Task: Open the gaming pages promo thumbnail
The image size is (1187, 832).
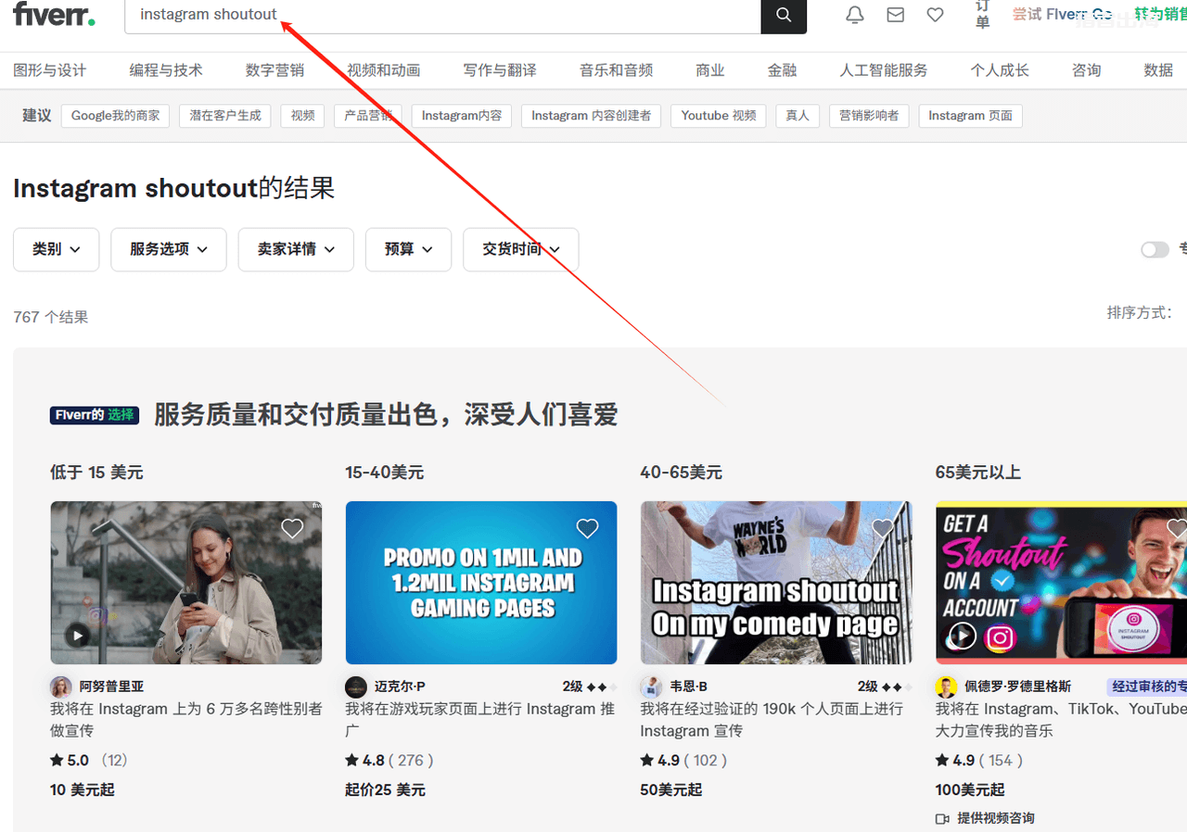Action: click(481, 583)
